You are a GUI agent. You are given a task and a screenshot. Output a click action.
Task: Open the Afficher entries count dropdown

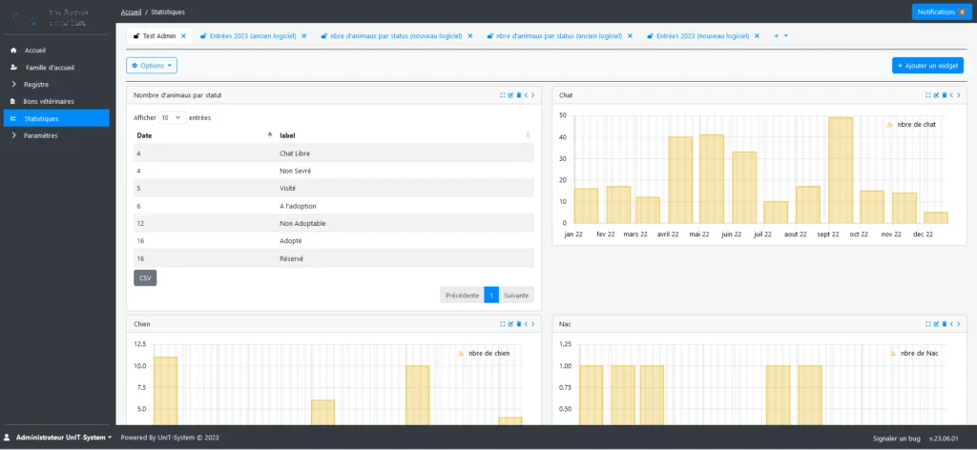173,117
